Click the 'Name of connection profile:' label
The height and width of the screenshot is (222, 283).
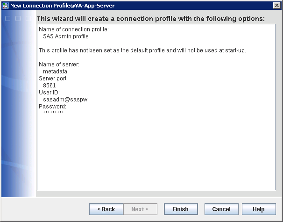point(73,29)
